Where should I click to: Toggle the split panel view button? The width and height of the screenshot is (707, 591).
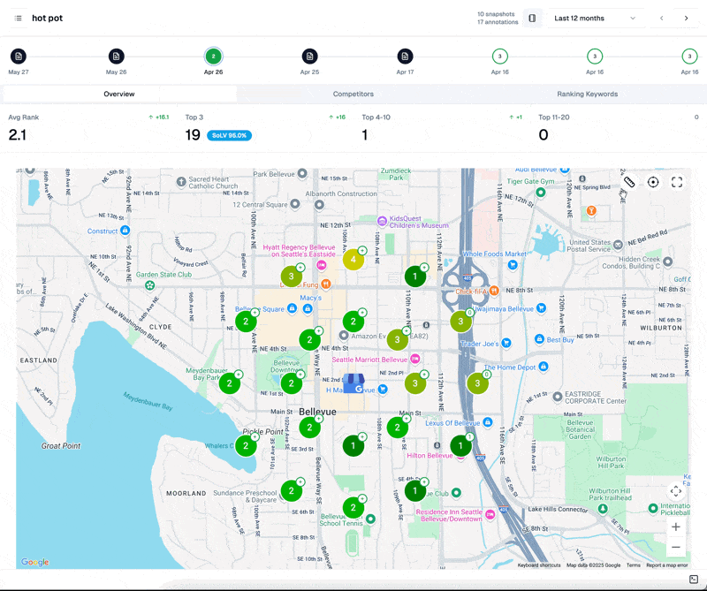tap(532, 18)
